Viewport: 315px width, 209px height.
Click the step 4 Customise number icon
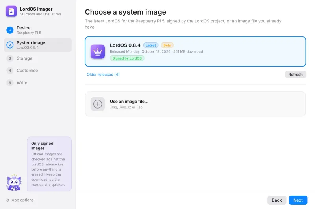tap(10, 71)
